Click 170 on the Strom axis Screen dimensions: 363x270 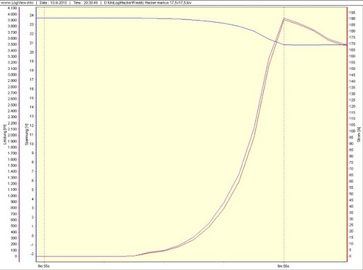[x=352, y=44]
